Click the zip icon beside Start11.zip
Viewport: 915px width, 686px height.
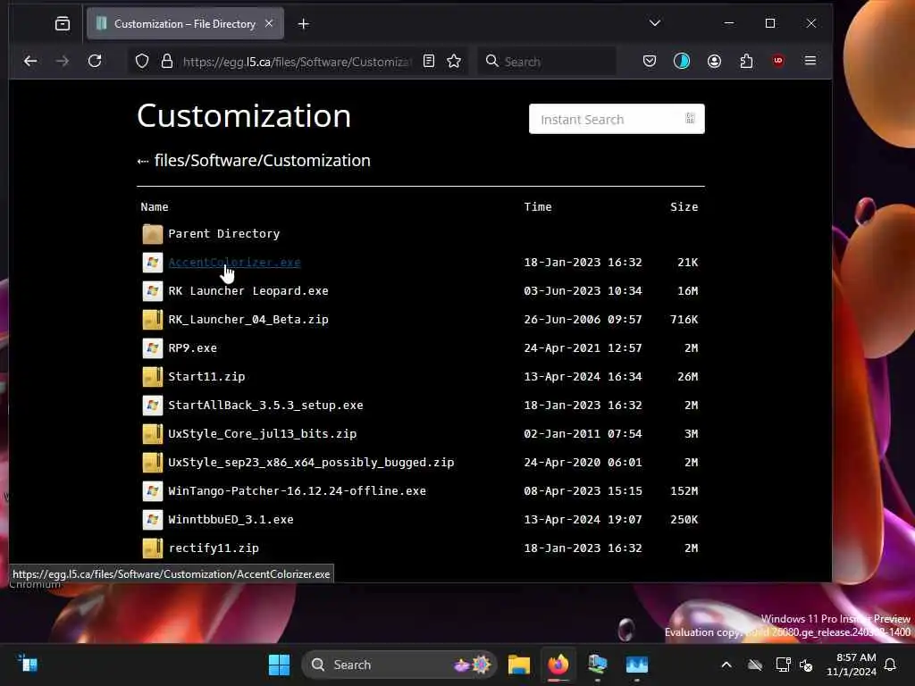click(x=152, y=377)
